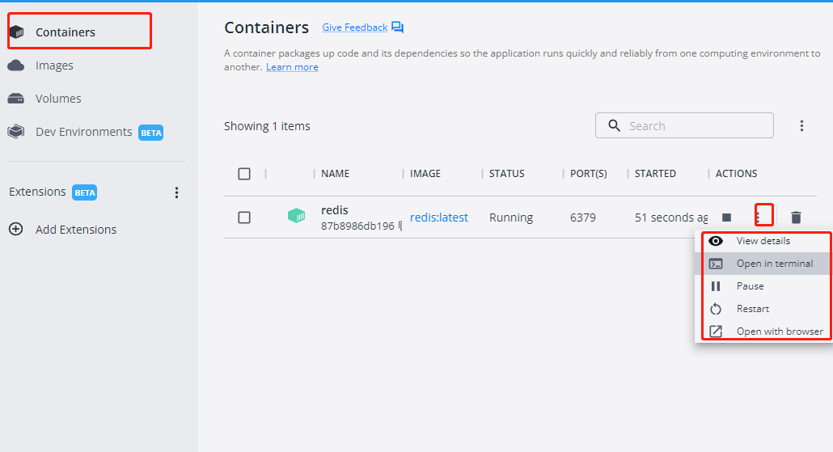Click the Add Extensions plus icon
This screenshot has width=833, height=452.
pyautogui.click(x=16, y=229)
